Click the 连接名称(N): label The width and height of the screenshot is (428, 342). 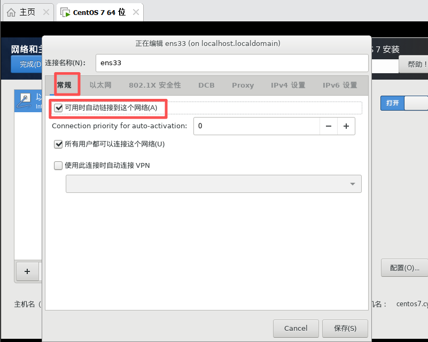(65, 63)
